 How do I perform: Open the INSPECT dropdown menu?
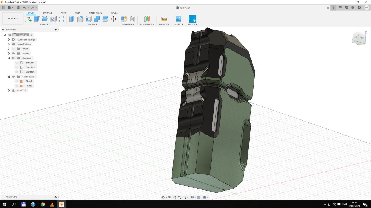(164, 25)
